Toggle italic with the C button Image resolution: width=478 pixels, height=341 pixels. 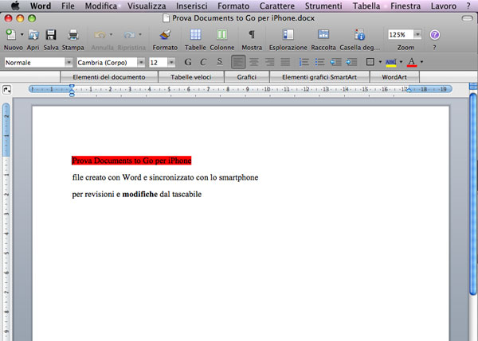click(x=203, y=62)
